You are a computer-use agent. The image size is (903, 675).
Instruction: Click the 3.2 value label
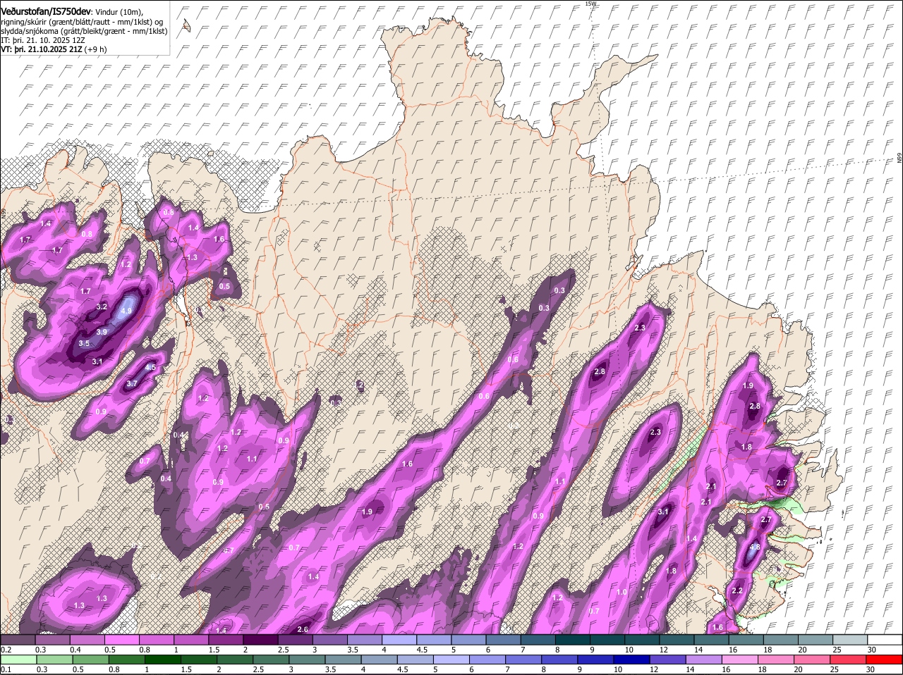click(x=102, y=307)
